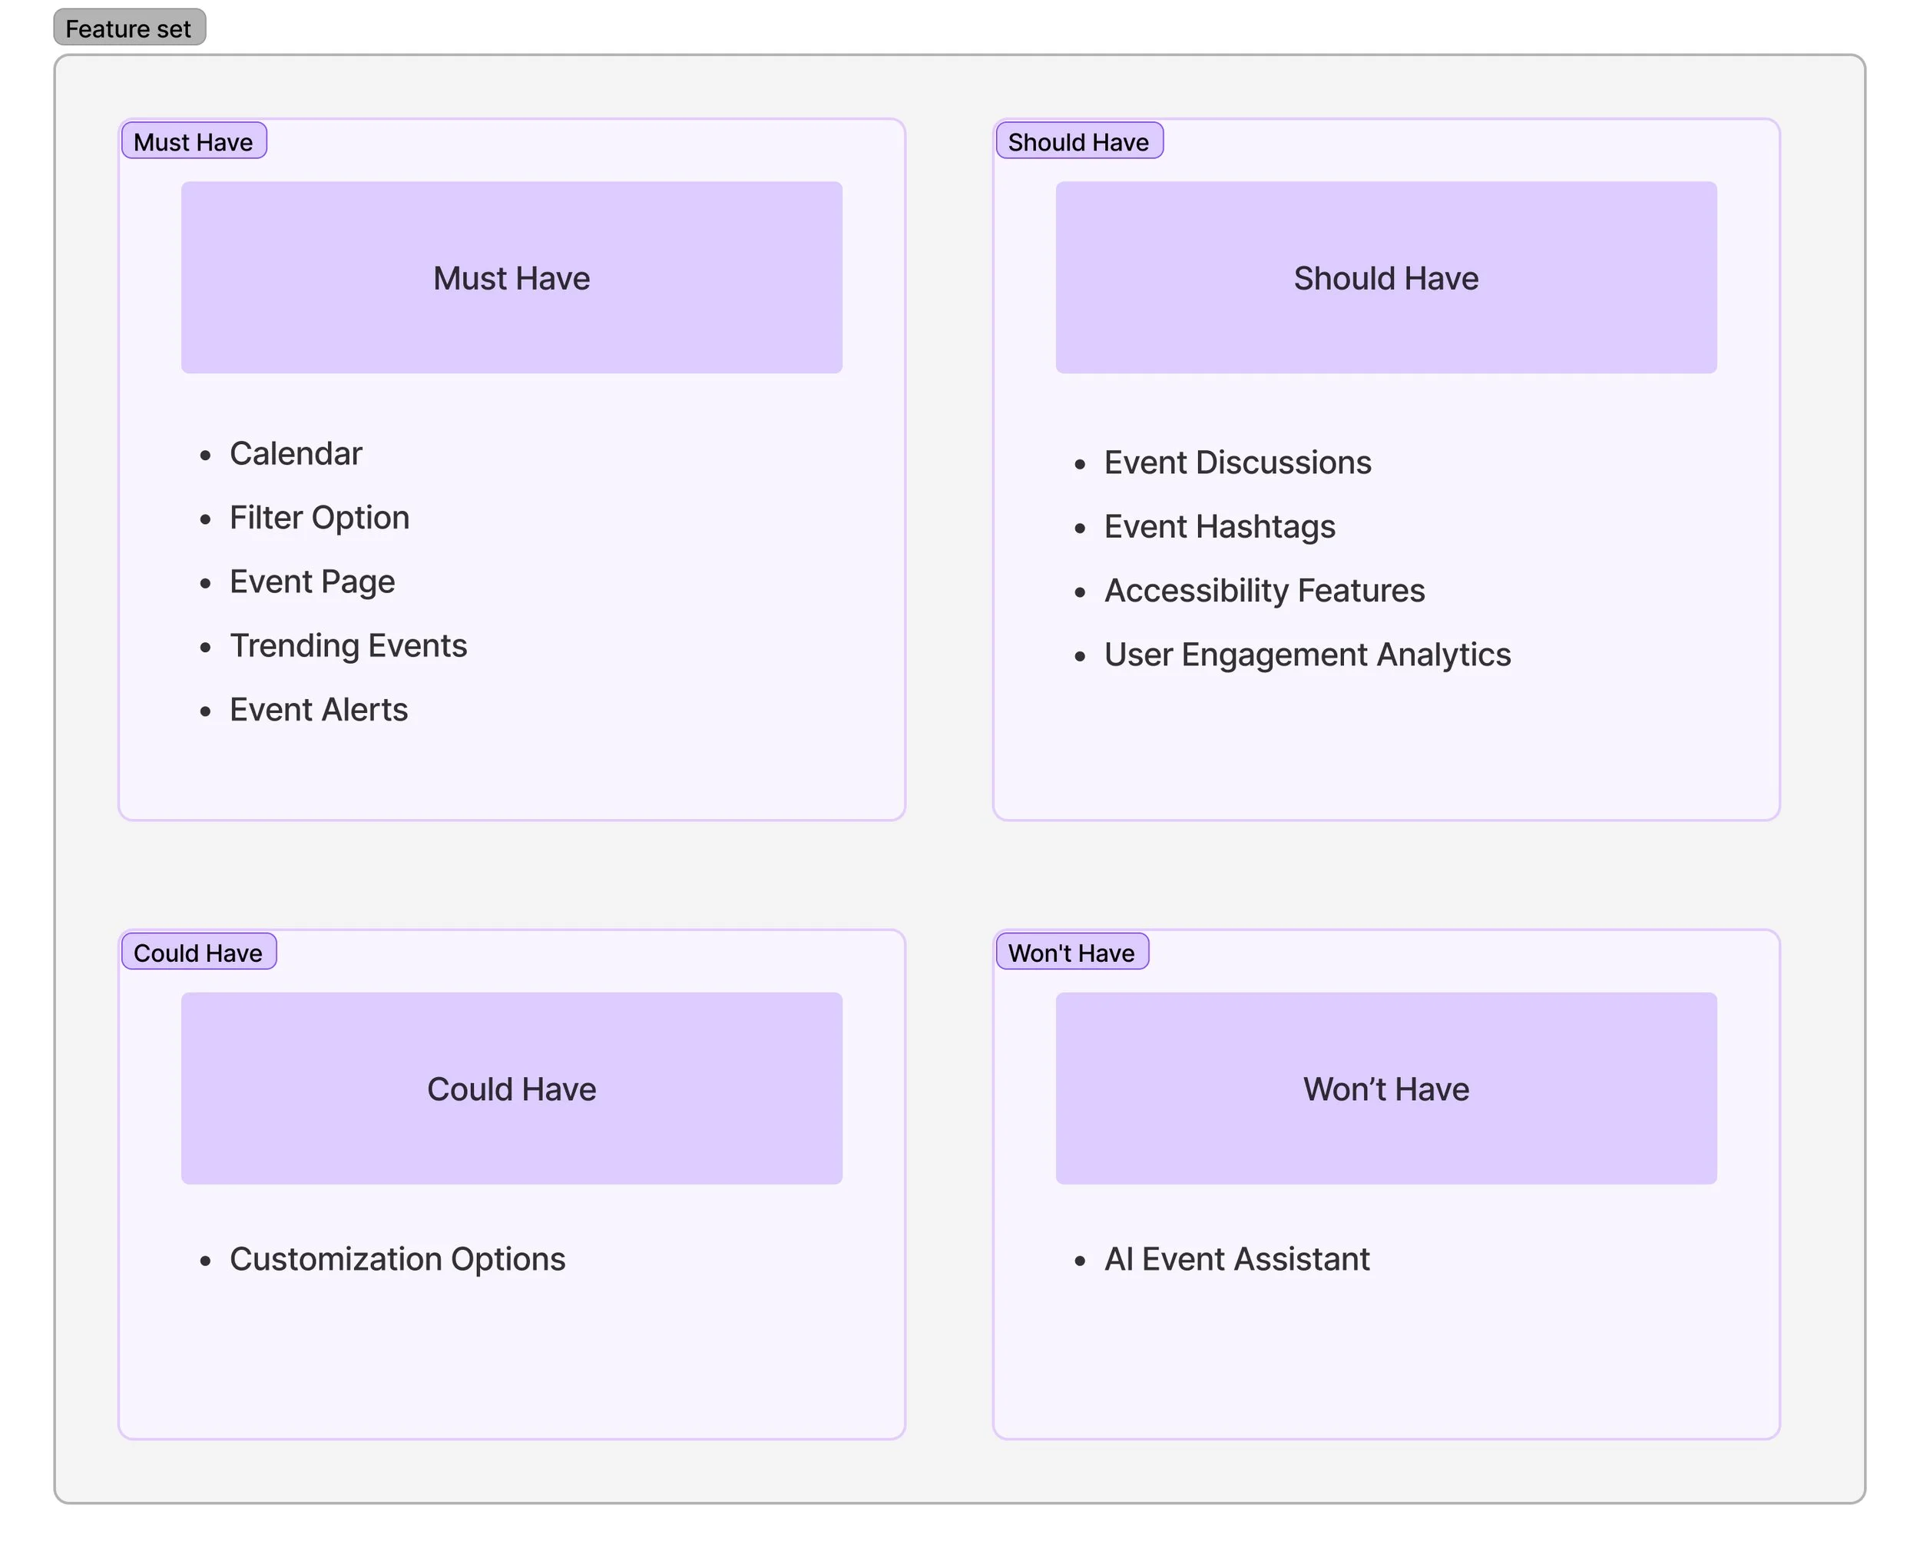Click the Calendar bullet item

295,454
